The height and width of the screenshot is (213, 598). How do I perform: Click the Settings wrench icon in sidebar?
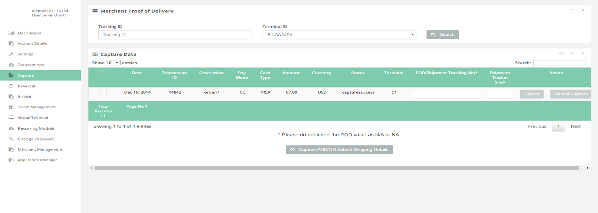(x=11, y=54)
